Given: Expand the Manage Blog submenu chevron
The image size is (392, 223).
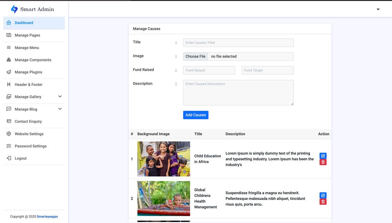Looking at the screenshot, I should [60, 109].
